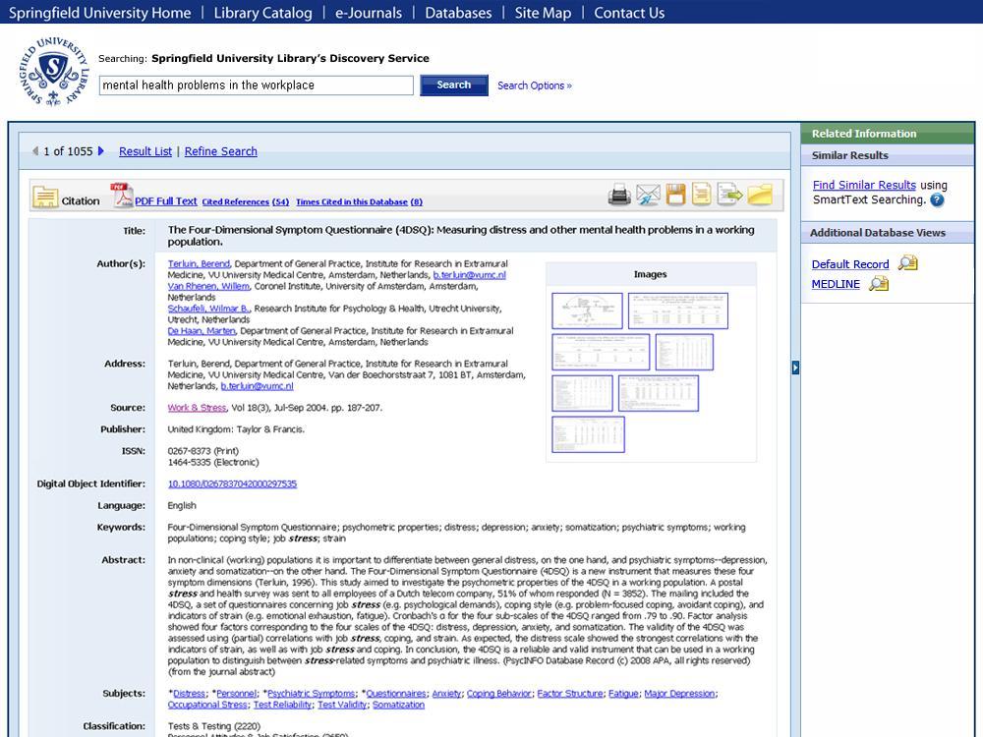Click the Distress subject link

point(189,693)
